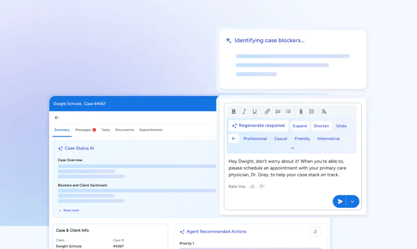Click into the message body text
The width and height of the screenshot is (417, 249).
pos(287,168)
